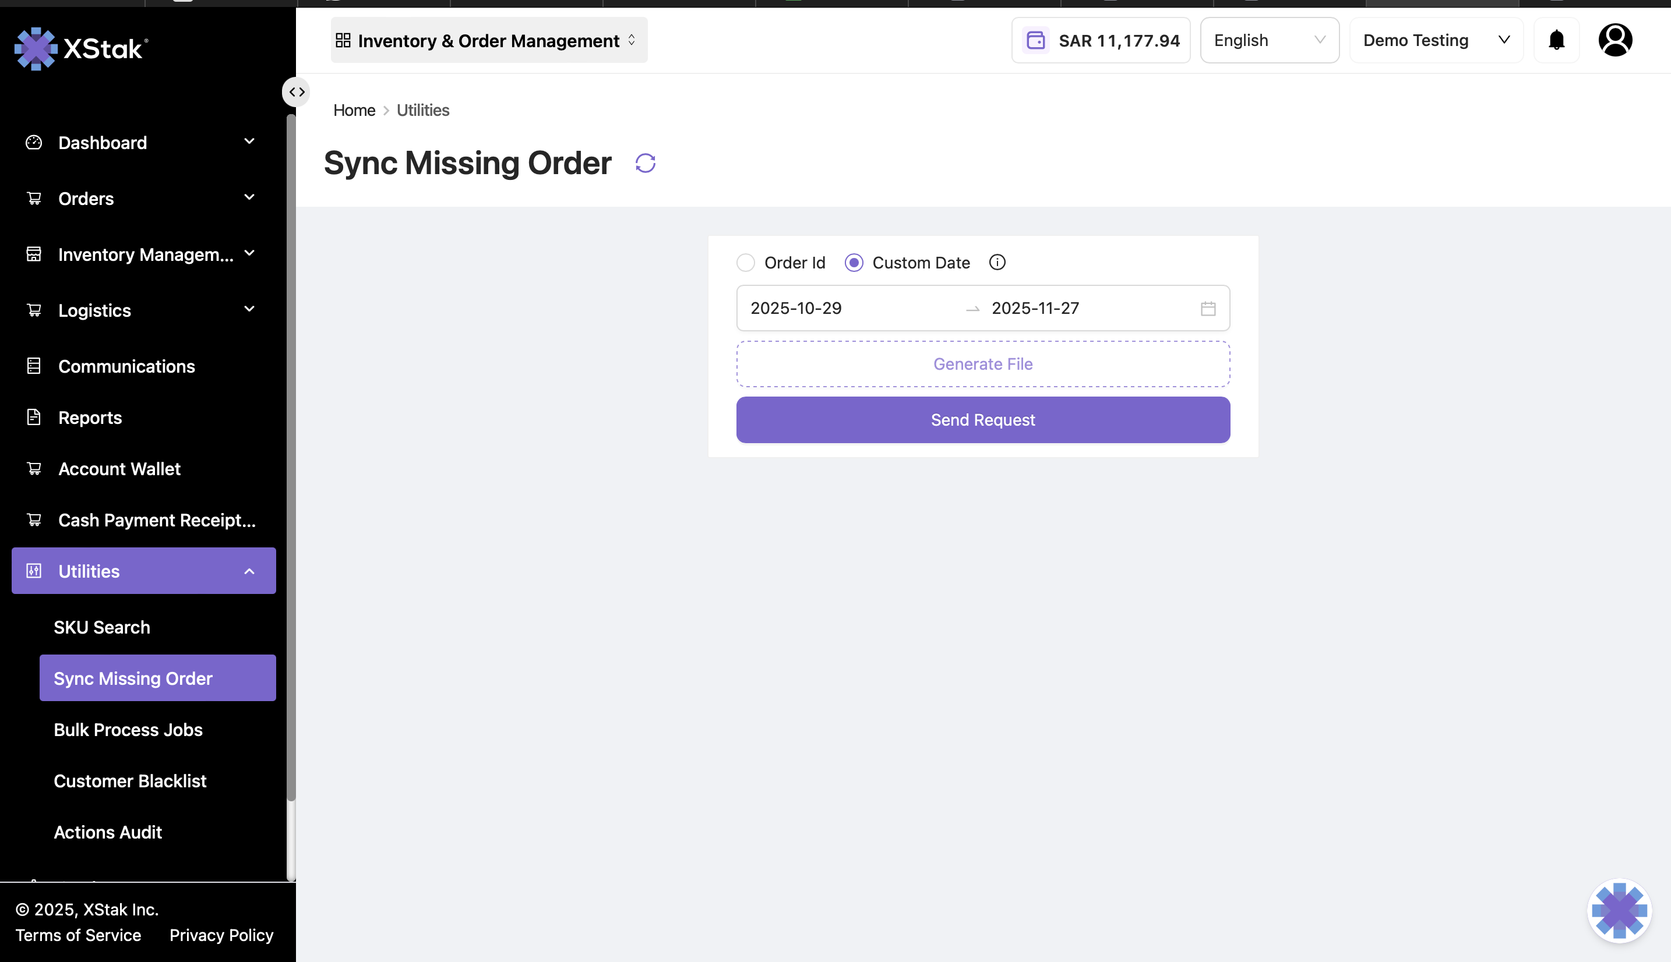Viewport: 1671px width, 962px height.
Task: Click the wallet balance icon
Action: point(1035,40)
